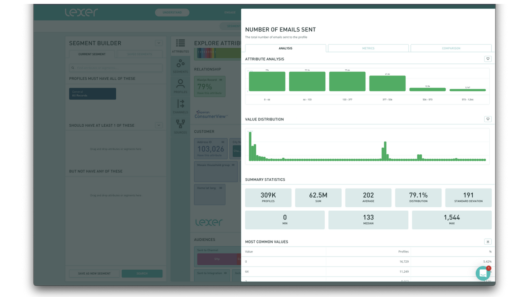The width and height of the screenshot is (529, 297).
Task: Open the Comparison tab
Action: [x=450, y=48]
